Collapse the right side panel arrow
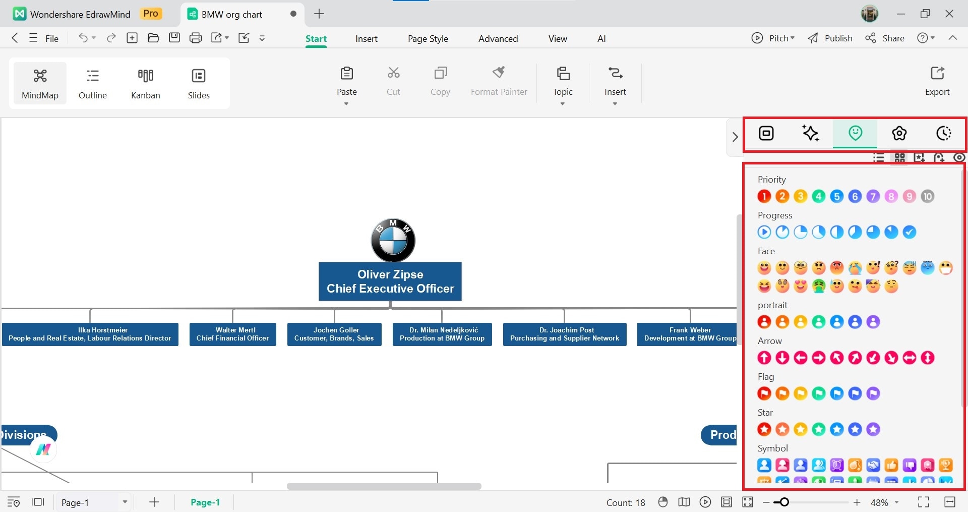 (x=735, y=137)
